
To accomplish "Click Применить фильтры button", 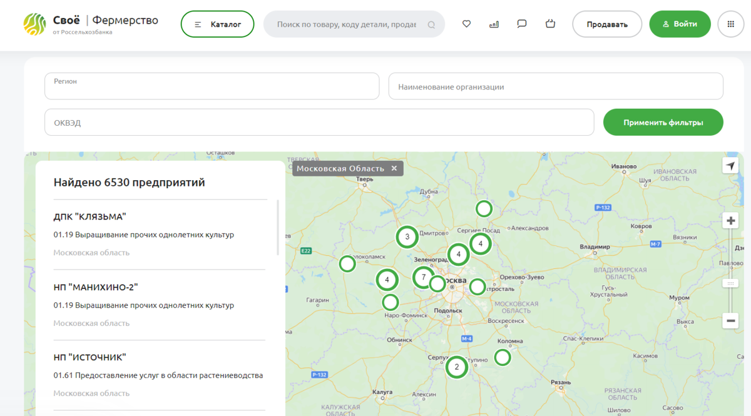I will pos(663,122).
